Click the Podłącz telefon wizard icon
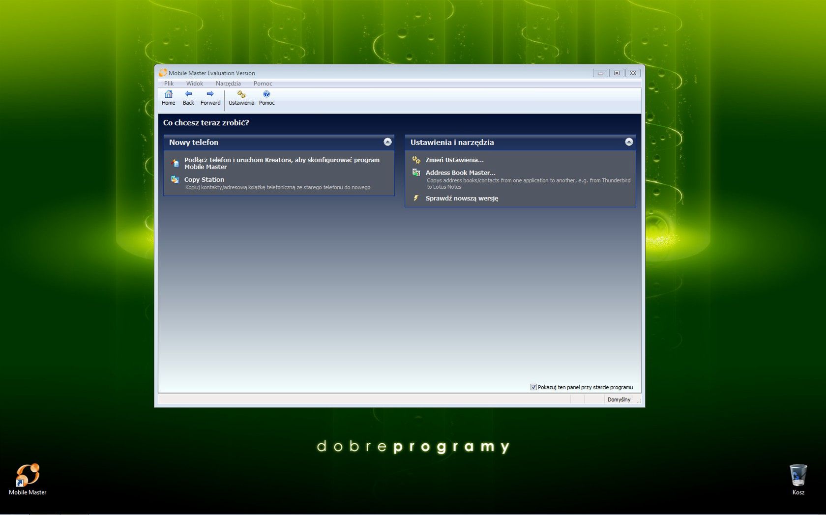Image resolution: width=826 pixels, height=515 pixels. [175, 163]
